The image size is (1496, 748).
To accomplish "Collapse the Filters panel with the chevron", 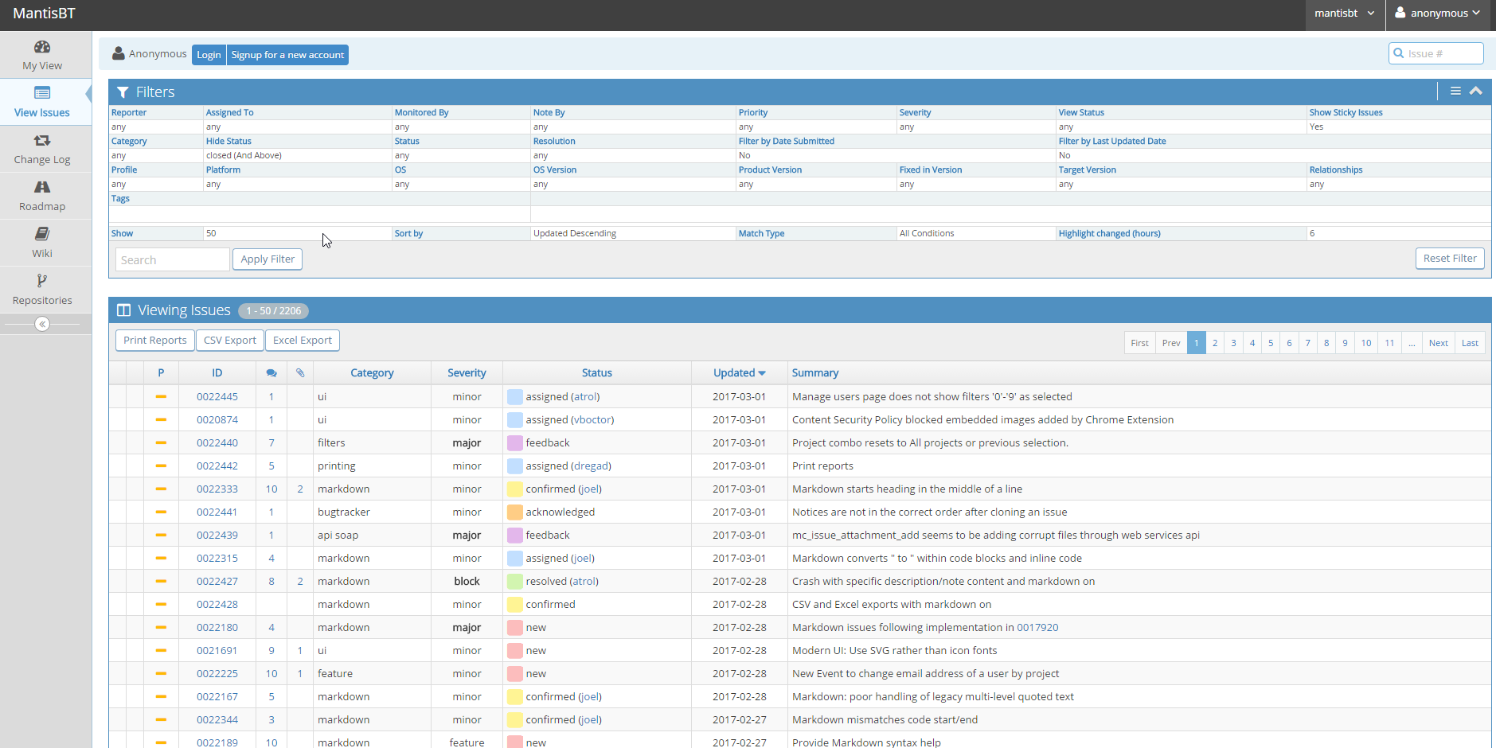I will coord(1475,92).
